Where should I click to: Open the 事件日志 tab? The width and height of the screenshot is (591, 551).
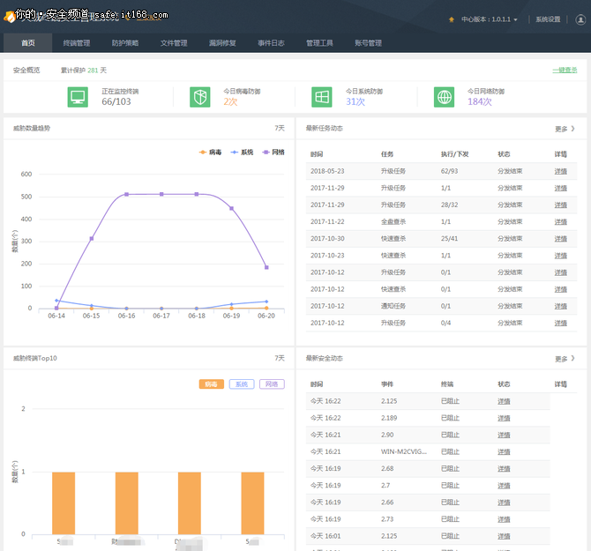click(271, 43)
